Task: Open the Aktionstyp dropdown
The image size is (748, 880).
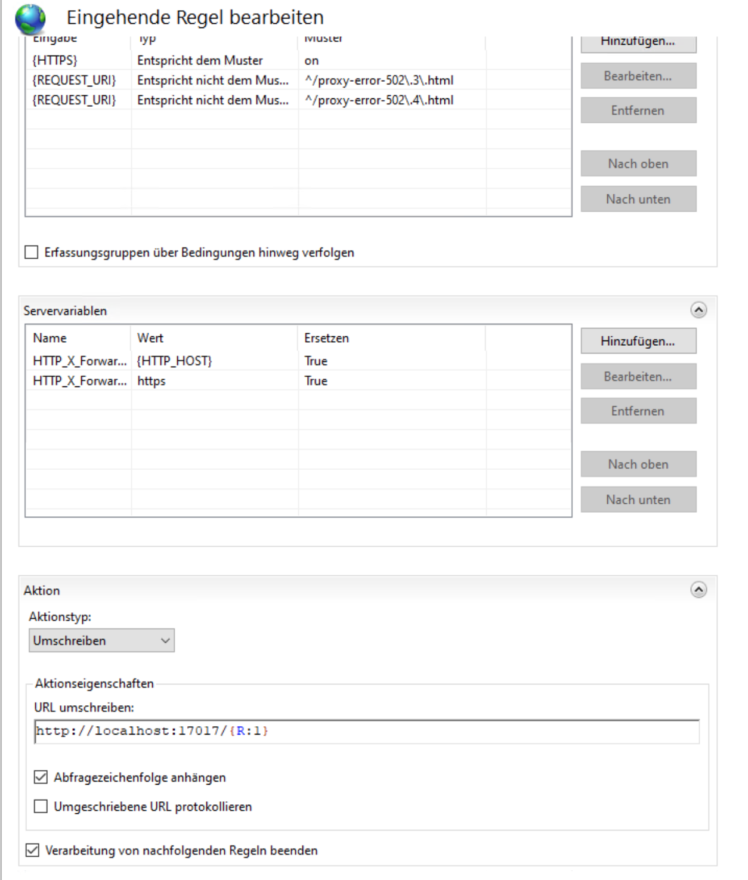Action: (101, 640)
